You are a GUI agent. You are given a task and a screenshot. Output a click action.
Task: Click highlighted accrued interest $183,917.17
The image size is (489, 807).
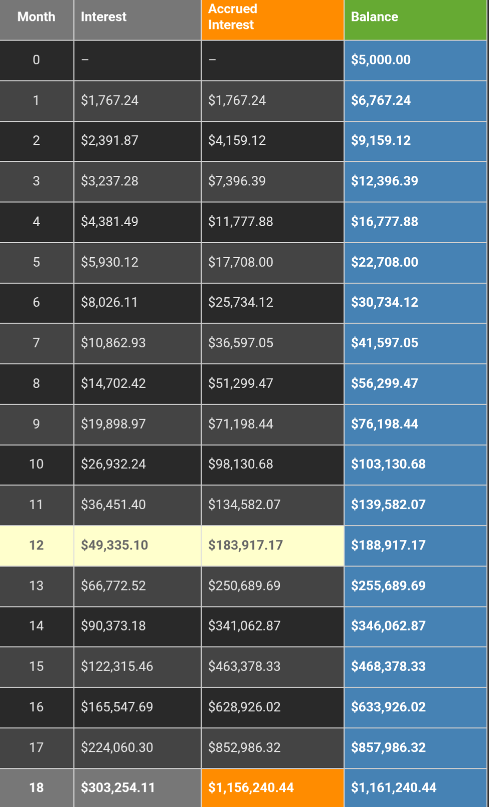pyautogui.click(x=272, y=546)
